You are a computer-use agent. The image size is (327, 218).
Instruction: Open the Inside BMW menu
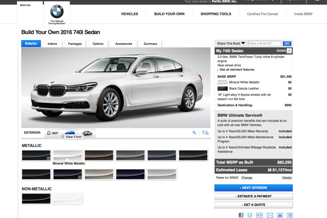[x=303, y=14]
